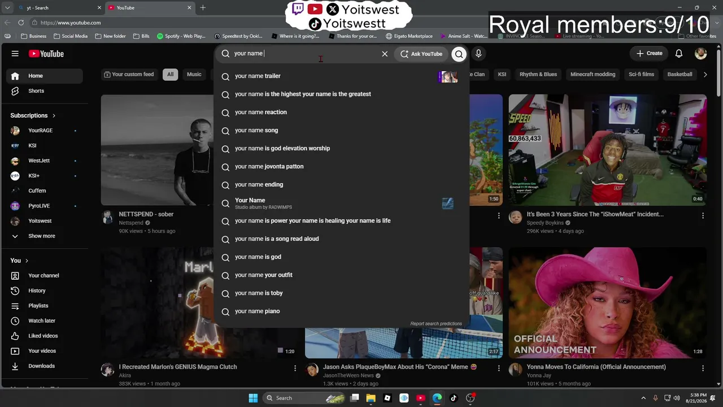Open the browser tab list dropdown
This screenshot has width=723, height=407.
point(7,8)
